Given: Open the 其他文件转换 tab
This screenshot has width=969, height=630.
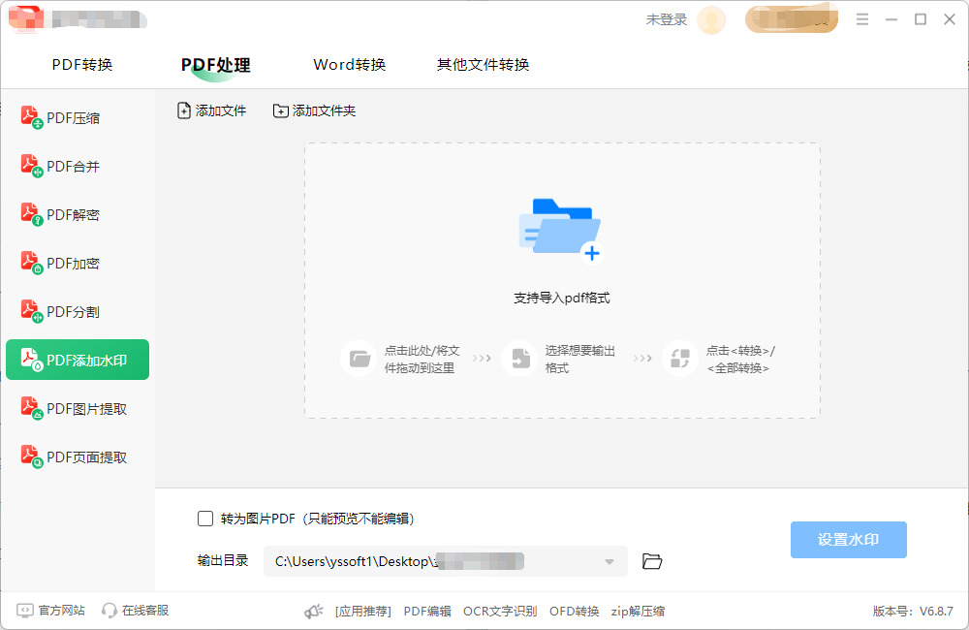Looking at the screenshot, I should [483, 65].
